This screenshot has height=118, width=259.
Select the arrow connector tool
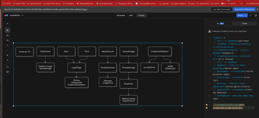(x=7, y=45)
